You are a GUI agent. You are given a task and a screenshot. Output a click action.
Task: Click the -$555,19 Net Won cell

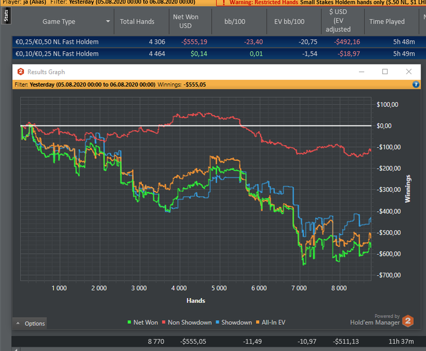tap(194, 42)
